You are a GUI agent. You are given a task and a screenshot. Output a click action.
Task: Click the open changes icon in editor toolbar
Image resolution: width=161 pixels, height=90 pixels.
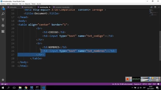click(x=151, y=7)
